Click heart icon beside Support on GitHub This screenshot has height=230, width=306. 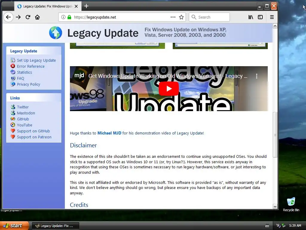[x=13, y=131]
